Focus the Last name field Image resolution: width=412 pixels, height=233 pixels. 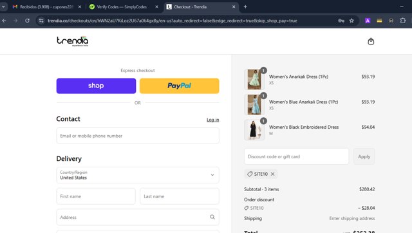pos(180,196)
